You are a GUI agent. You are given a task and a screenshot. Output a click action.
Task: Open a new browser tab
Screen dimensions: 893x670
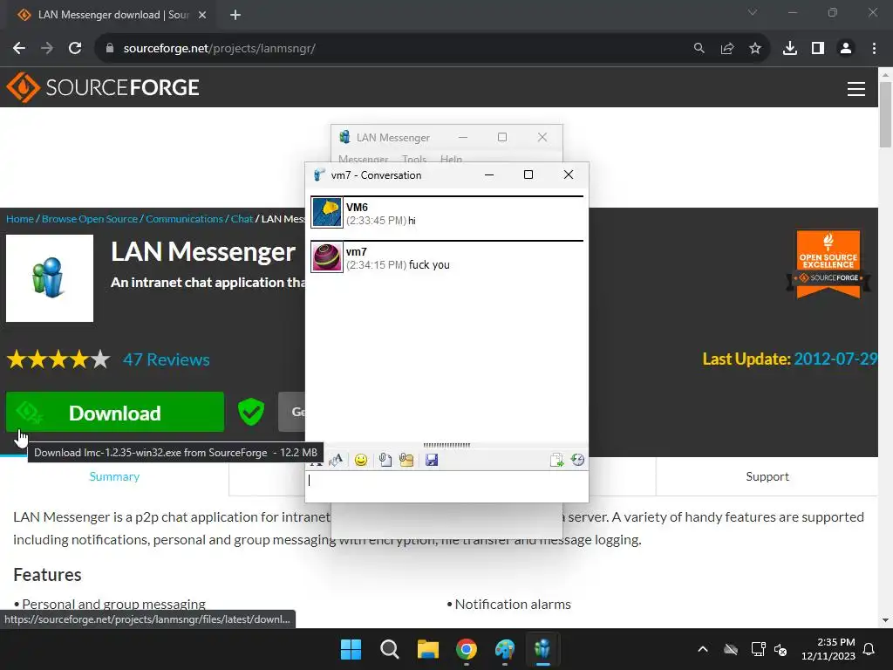point(235,16)
